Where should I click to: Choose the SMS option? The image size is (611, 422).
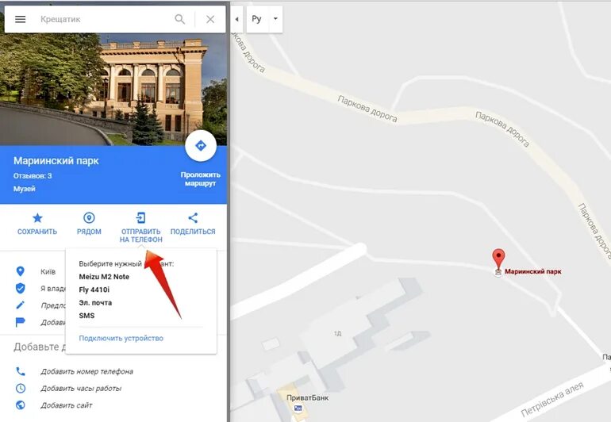86,315
